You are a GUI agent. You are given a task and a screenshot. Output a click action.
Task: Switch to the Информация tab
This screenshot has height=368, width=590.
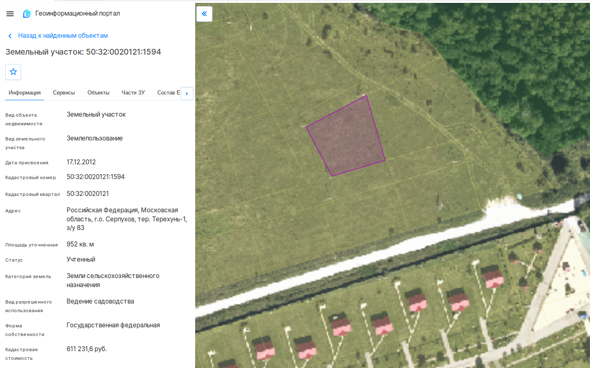25,93
